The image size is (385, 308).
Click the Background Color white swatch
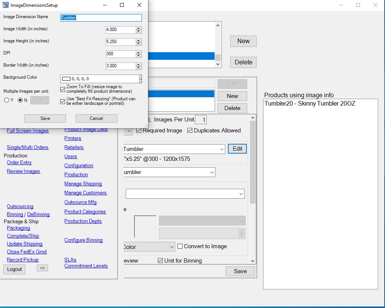66,79
